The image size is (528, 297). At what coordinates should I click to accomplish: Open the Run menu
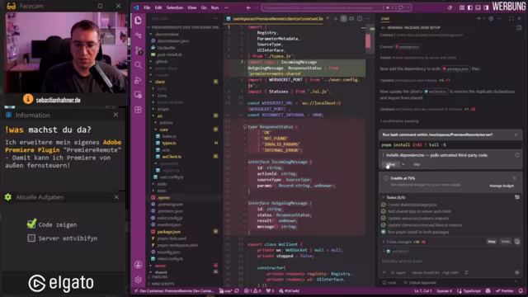(214, 7)
